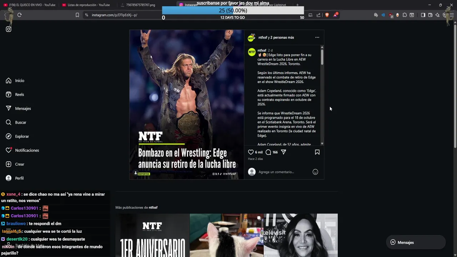Open Buscar search panel

tap(16, 122)
